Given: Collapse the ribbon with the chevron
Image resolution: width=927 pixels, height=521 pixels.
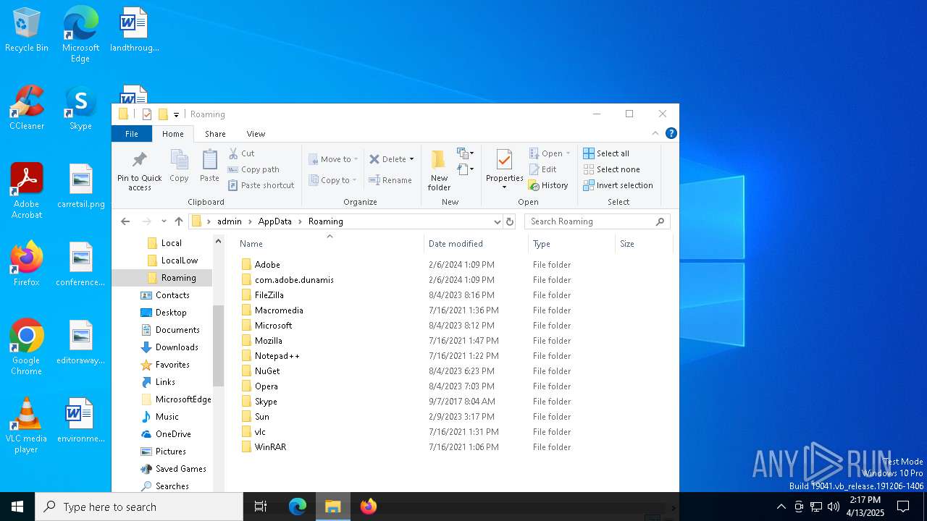Looking at the screenshot, I should click(655, 133).
